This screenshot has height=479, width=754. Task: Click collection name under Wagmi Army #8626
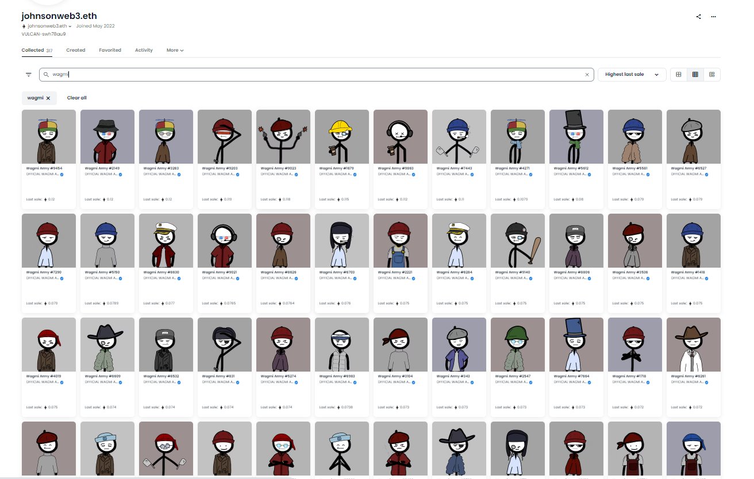[276, 277]
